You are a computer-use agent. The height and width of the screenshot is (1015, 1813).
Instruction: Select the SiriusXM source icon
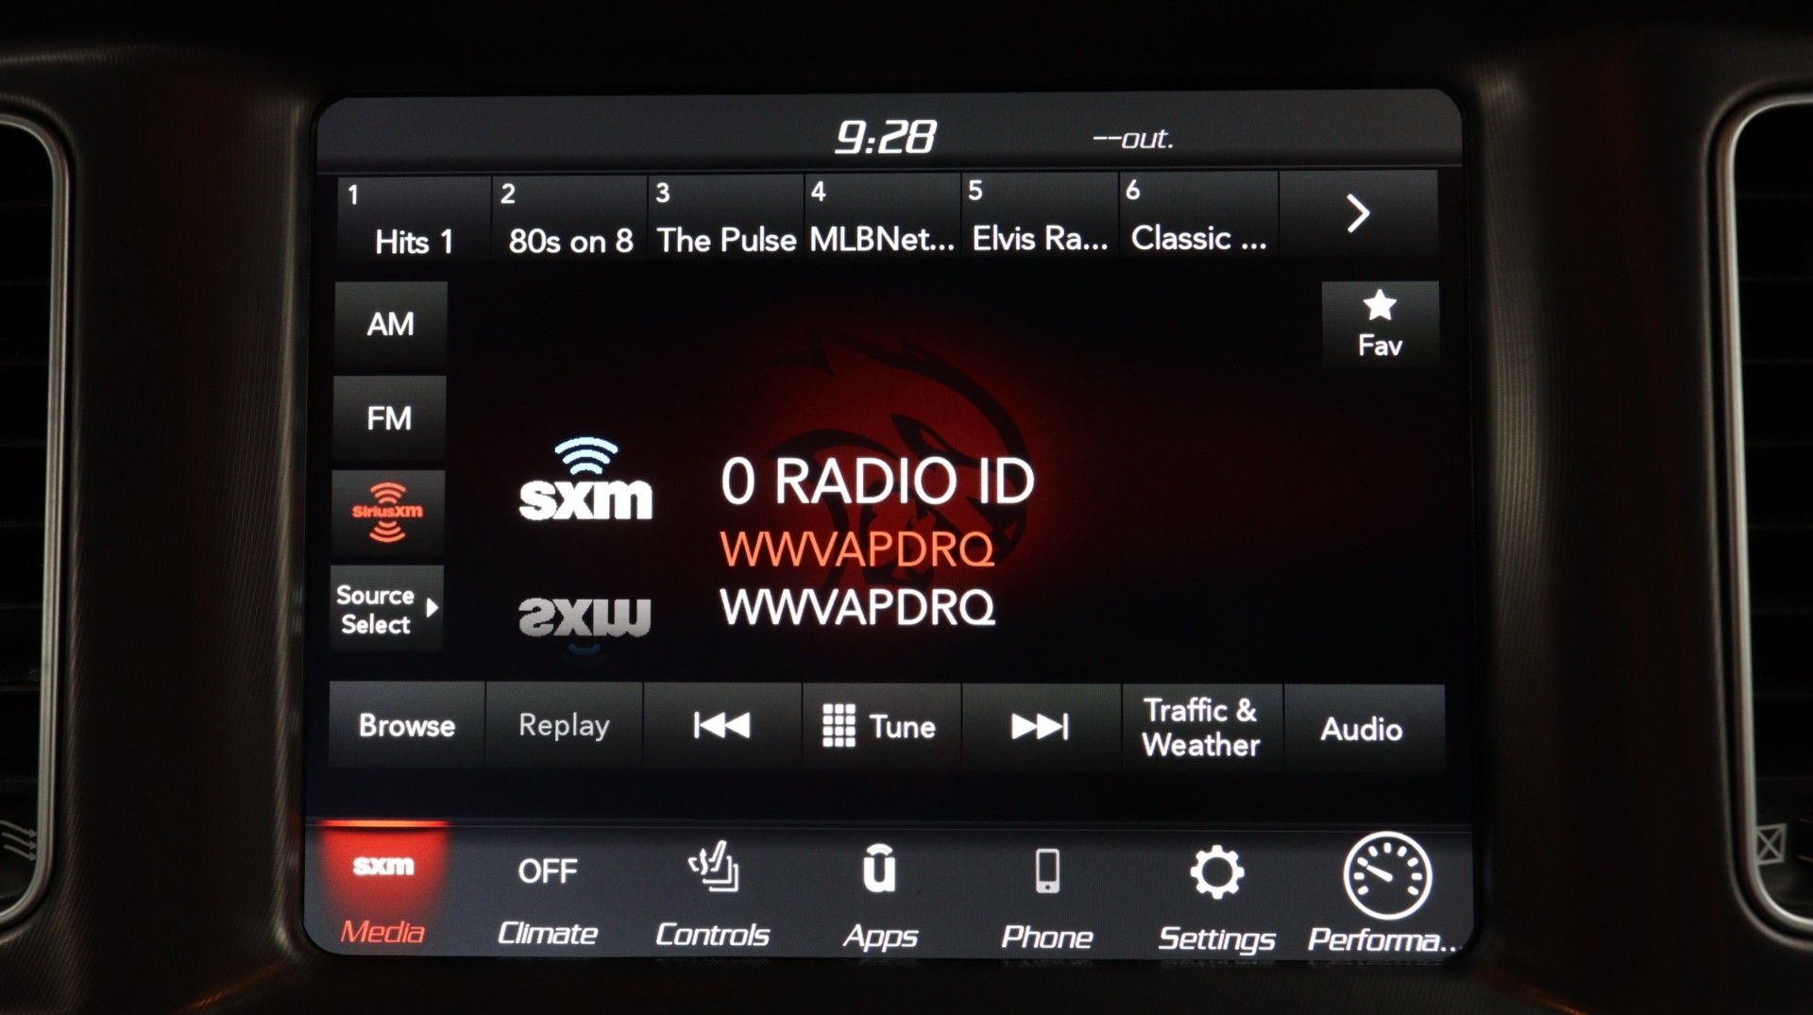point(387,513)
